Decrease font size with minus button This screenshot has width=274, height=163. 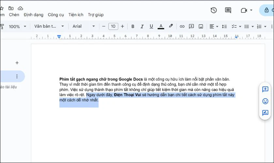(x=104, y=26)
